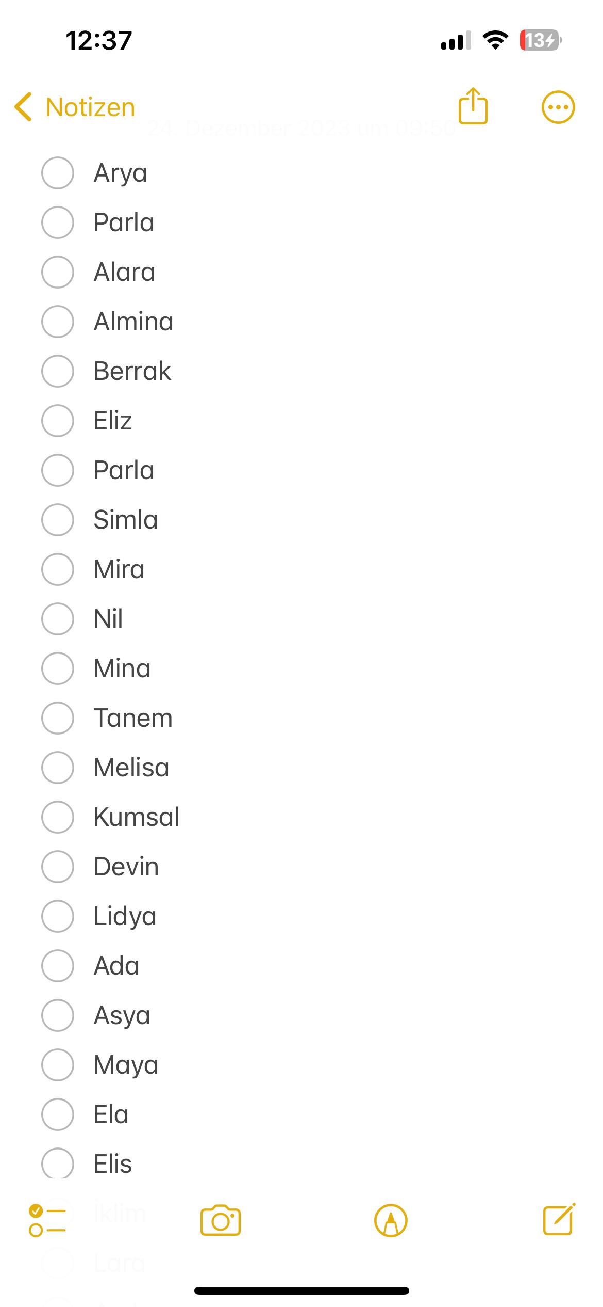The height and width of the screenshot is (1307, 603).
Task: Tap the home indicator bar
Action: pyautogui.click(x=301, y=1290)
